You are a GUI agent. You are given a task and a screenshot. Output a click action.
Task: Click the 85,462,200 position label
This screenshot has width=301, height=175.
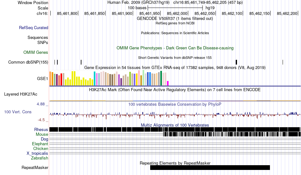287,13
